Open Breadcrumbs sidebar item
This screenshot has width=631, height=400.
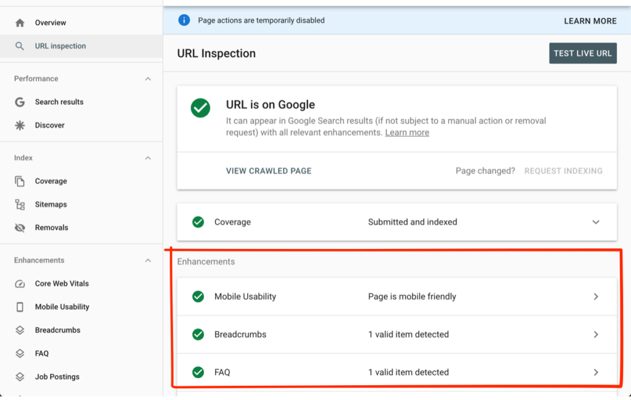point(81,330)
